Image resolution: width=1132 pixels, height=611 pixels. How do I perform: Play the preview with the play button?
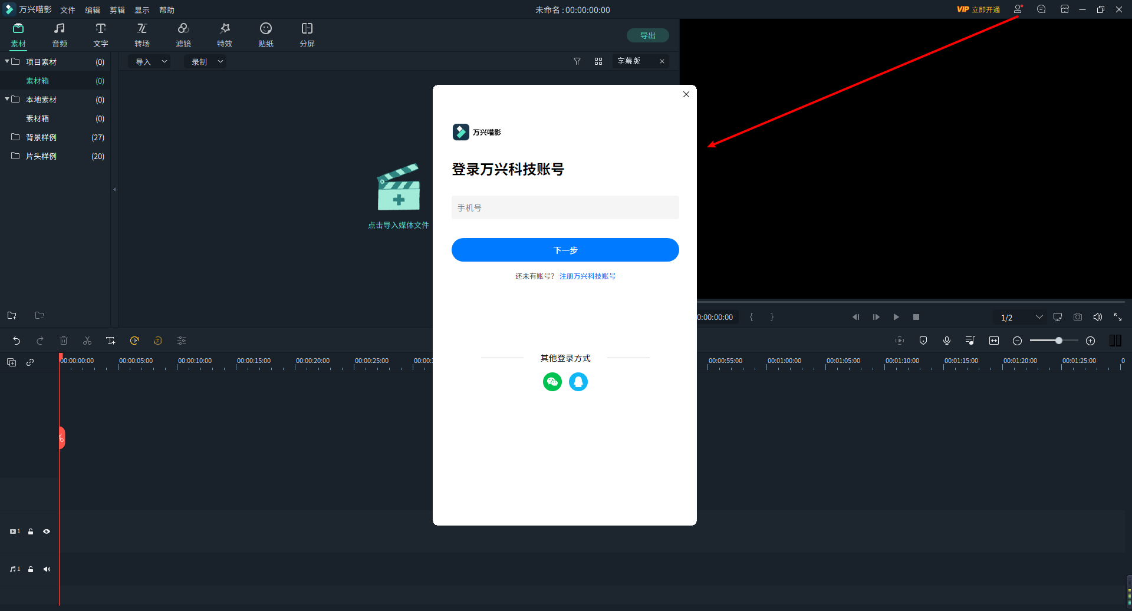point(896,317)
